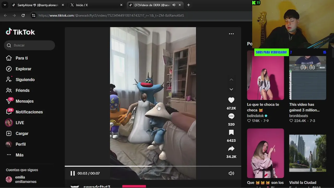The image size is (334, 188).
Task: Open the belindatok profile link
Action: pyautogui.click(x=255, y=116)
